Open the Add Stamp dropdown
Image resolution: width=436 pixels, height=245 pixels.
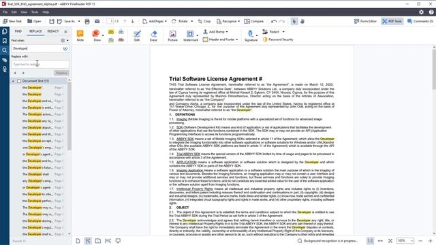215,32
